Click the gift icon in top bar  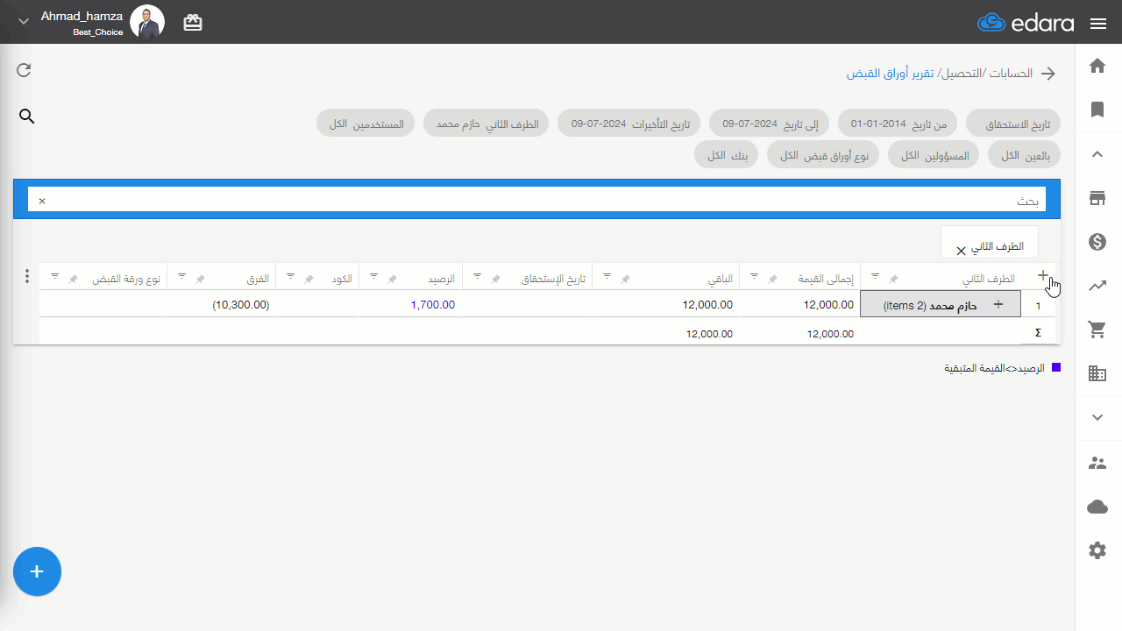193,23
